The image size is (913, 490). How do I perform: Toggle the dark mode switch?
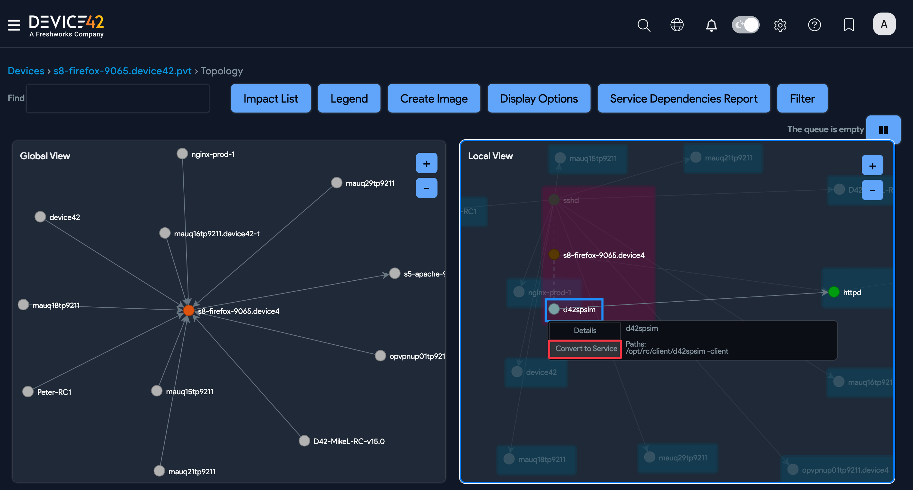tap(746, 25)
